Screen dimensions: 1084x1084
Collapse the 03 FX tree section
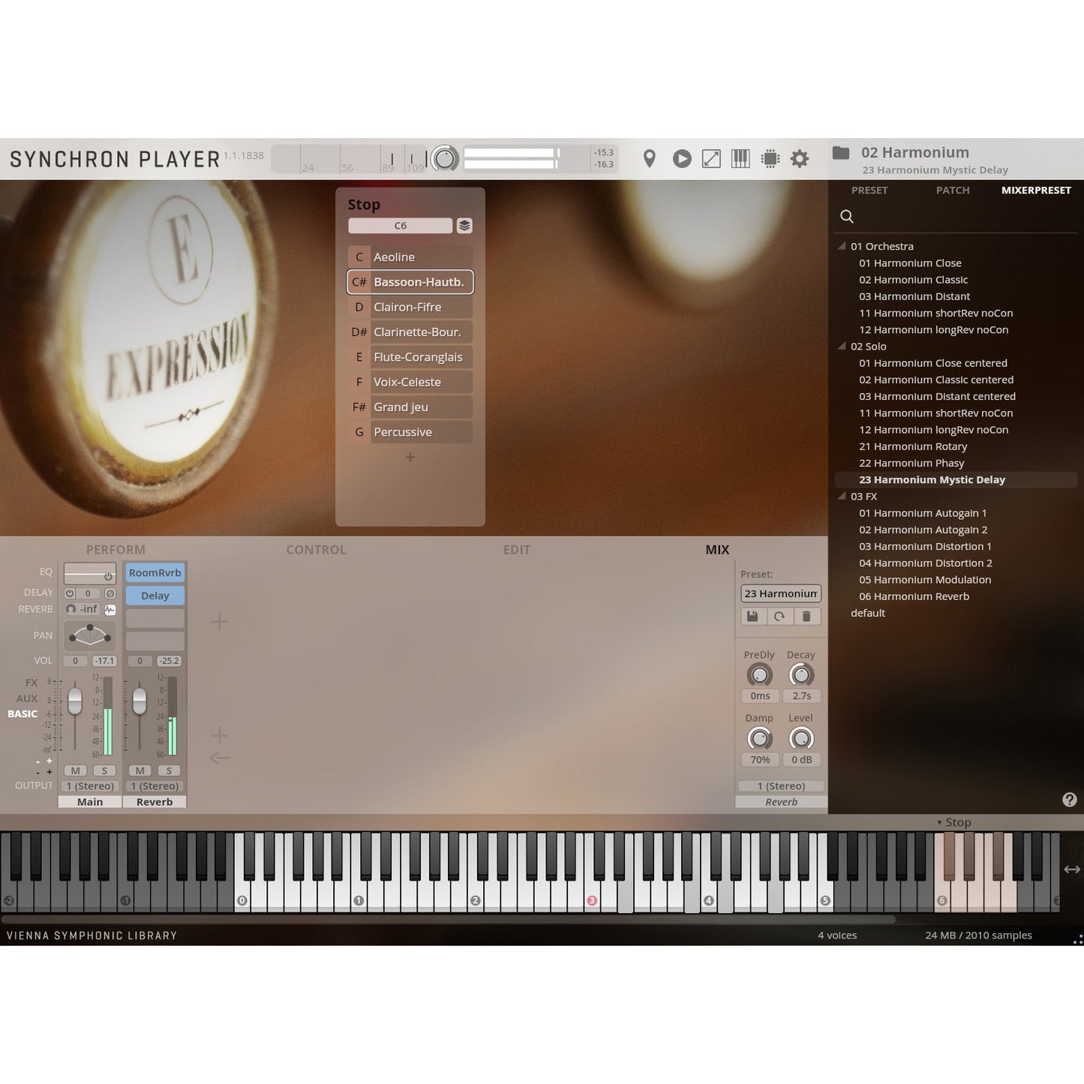point(841,496)
